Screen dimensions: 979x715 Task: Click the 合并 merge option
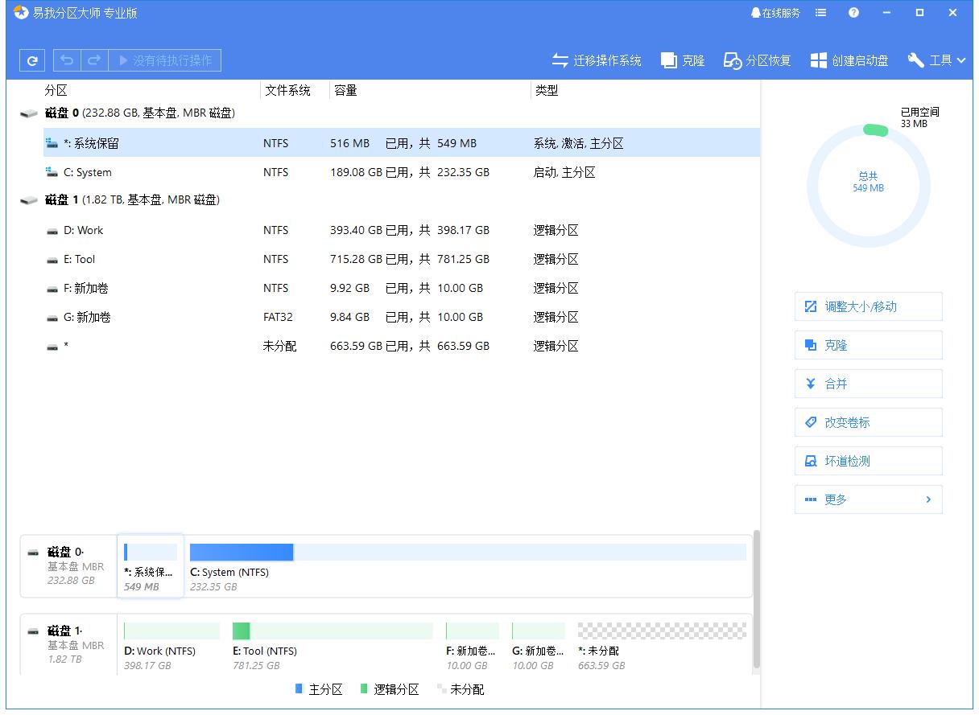(x=868, y=384)
